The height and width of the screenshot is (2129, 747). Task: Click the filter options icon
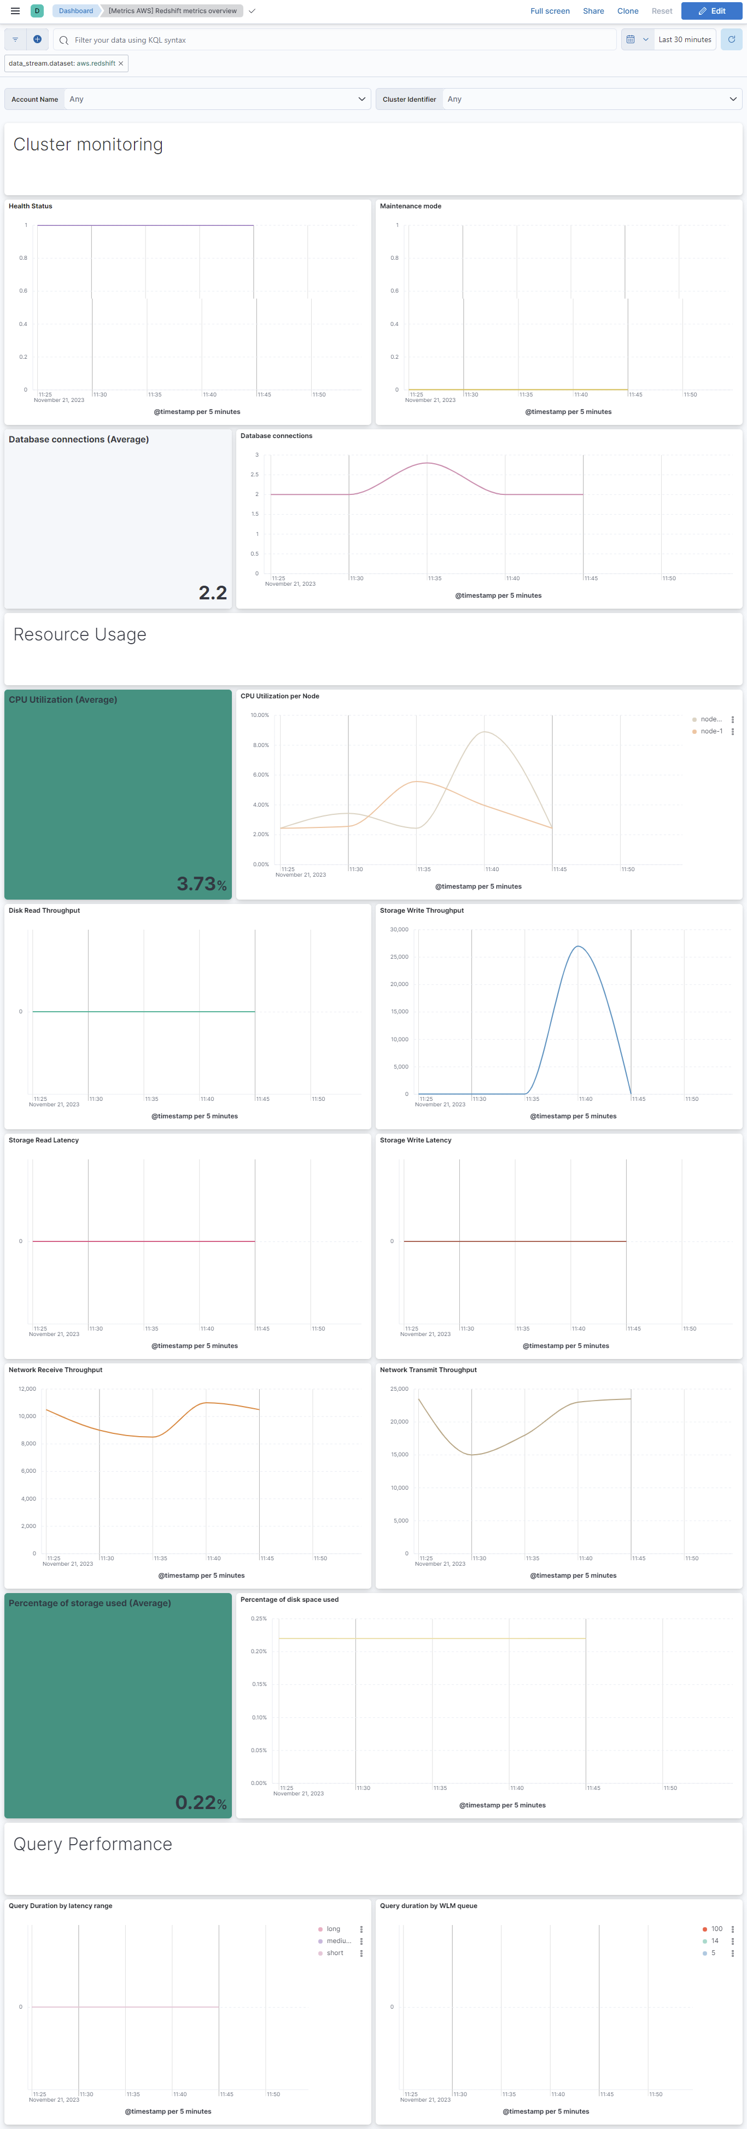pos(15,40)
